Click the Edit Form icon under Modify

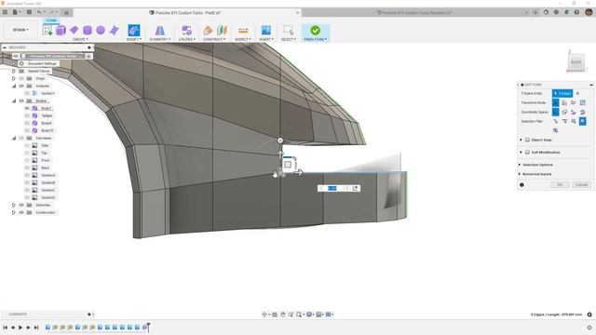pyautogui.click(x=134, y=31)
